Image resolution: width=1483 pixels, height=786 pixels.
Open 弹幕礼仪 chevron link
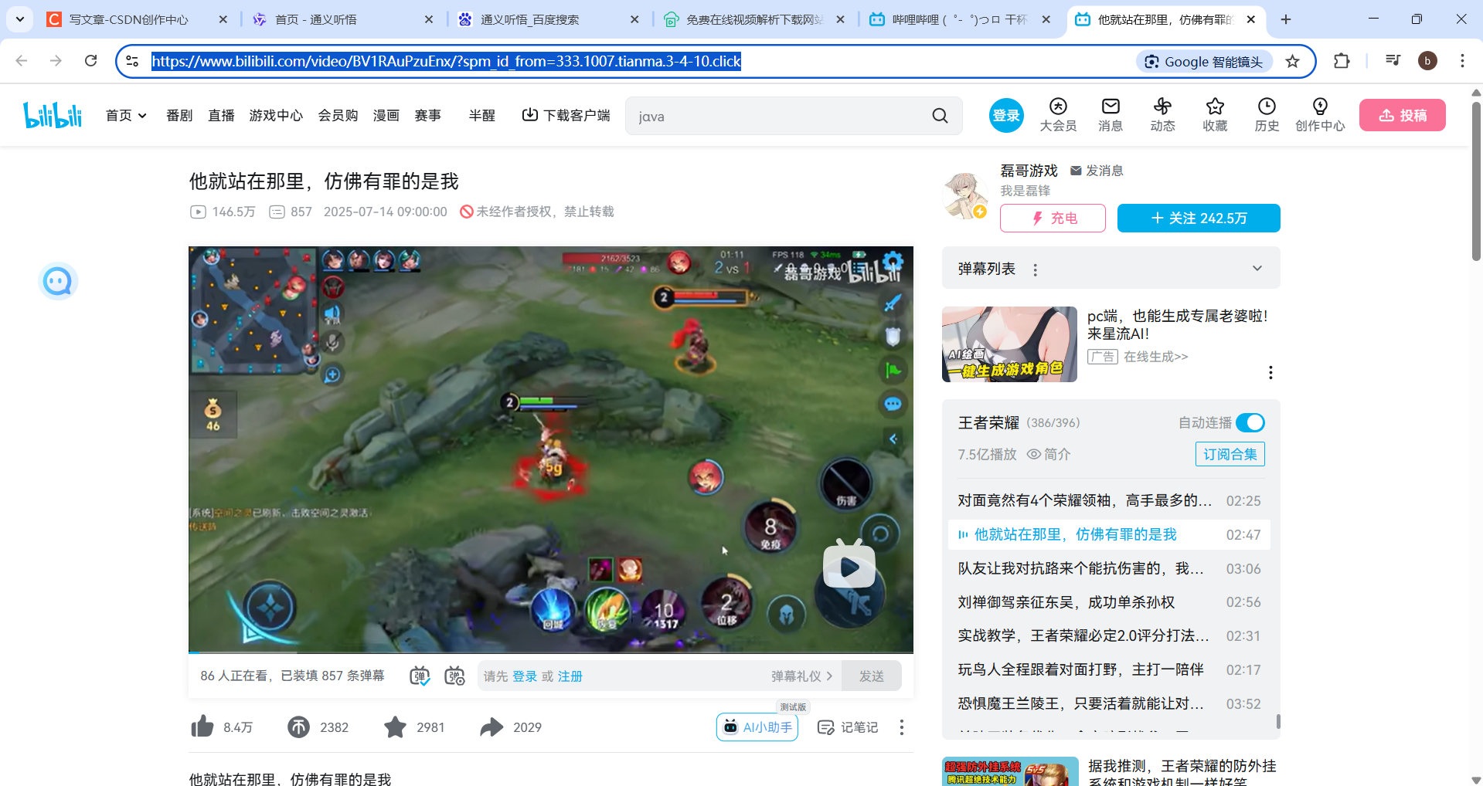pyautogui.click(x=802, y=676)
